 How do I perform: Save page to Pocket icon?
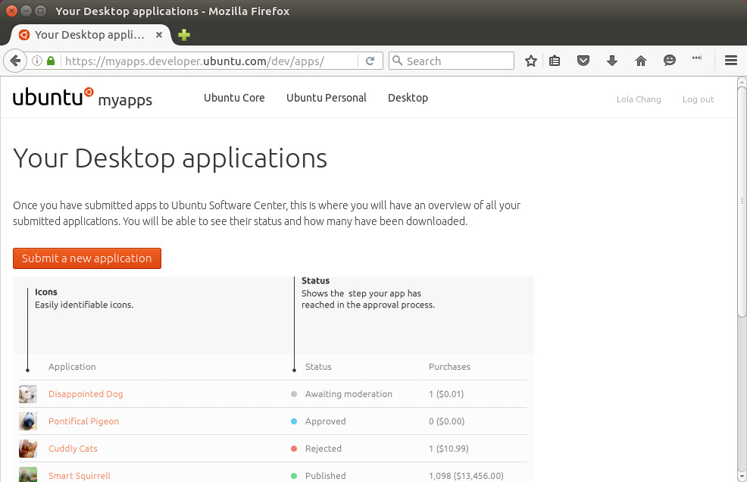pyautogui.click(x=583, y=61)
